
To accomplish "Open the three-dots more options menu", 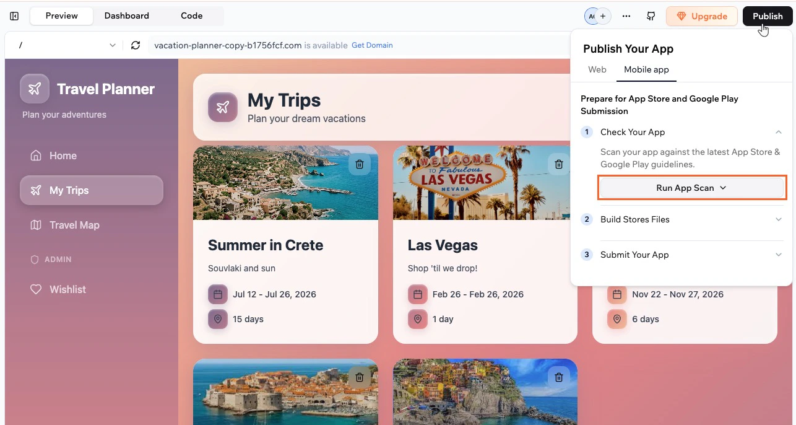I will pyautogui.click(x=626, y=16).
